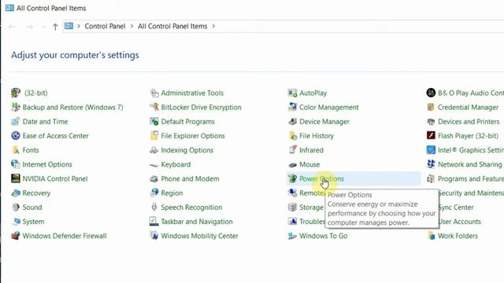
Task: Click the address bar computer icon
Action: click(x=69, y=26)
